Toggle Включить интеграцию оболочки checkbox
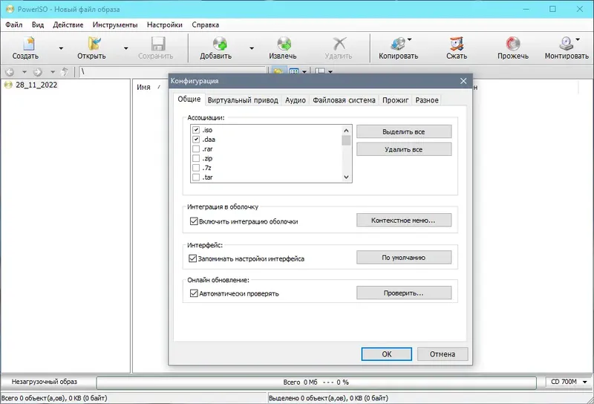Viewport: 594px width, 404px height. pos(194,221)
